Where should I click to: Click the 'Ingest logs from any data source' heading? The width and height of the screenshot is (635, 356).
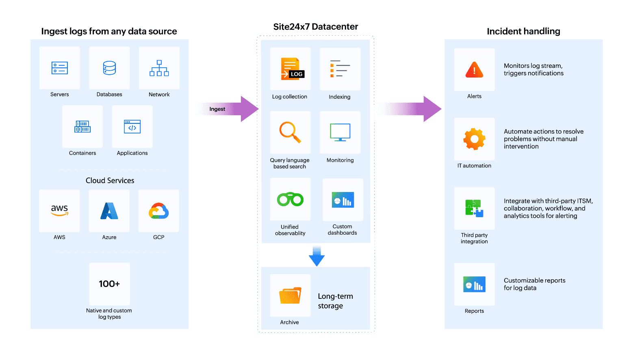point(109,31)
